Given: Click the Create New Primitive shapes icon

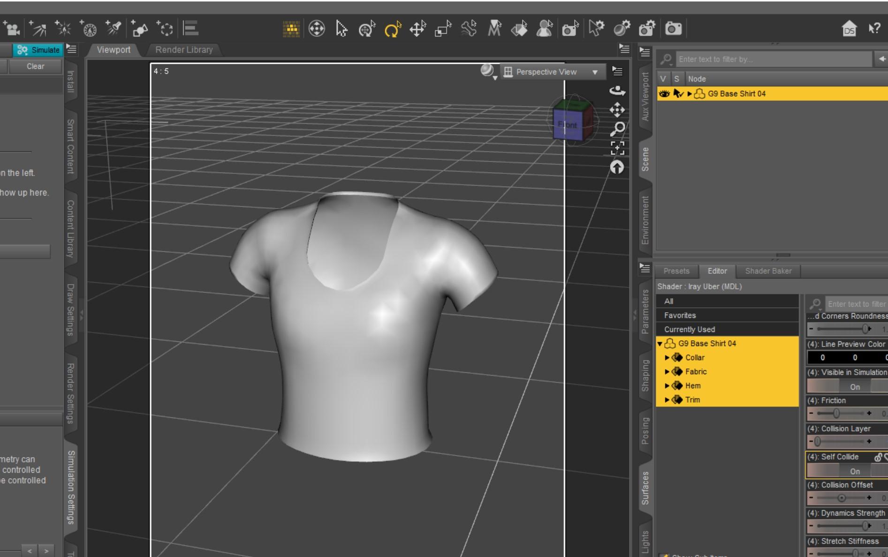Looking at the screenshot, I should coord(139,29).
